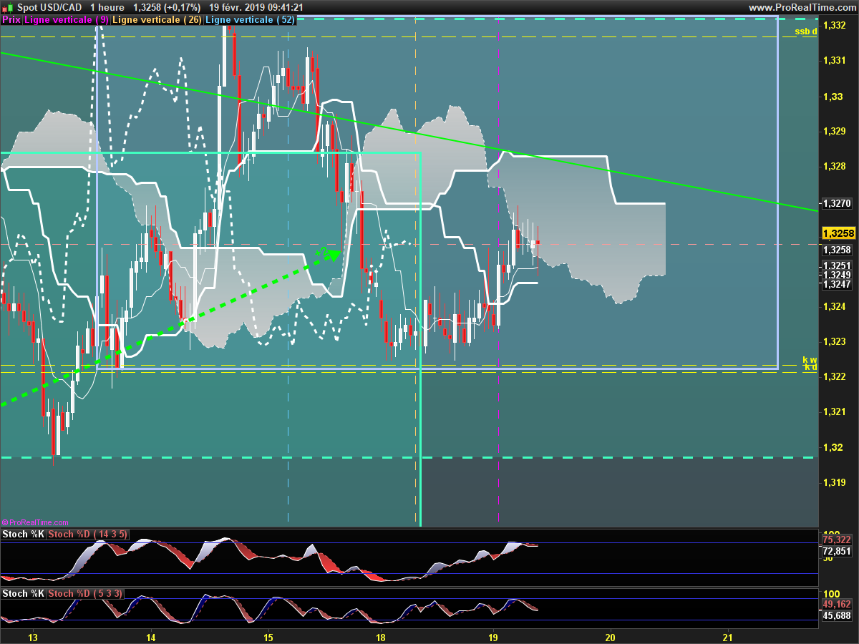
Task: Click the candlestick icon beside Spot USD/CAD
Action: [x=8, y=7]
